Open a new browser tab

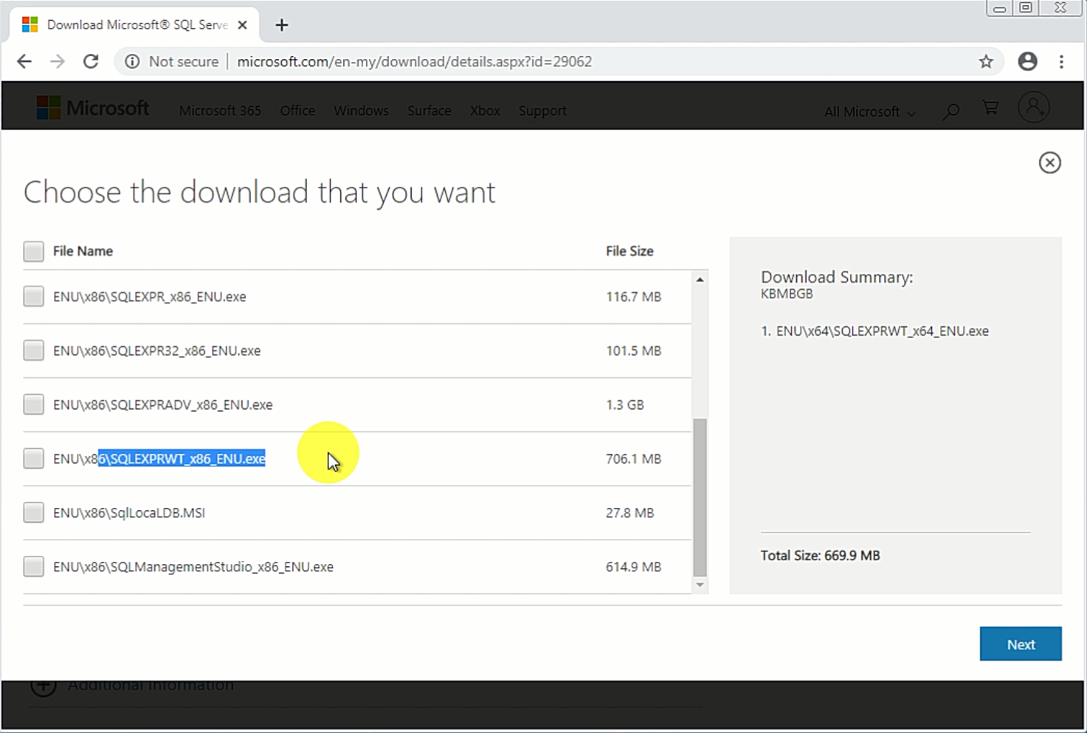point(281,25)
